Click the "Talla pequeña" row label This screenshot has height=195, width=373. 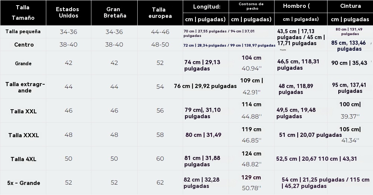pyautogui.click(x=23, y=32)
